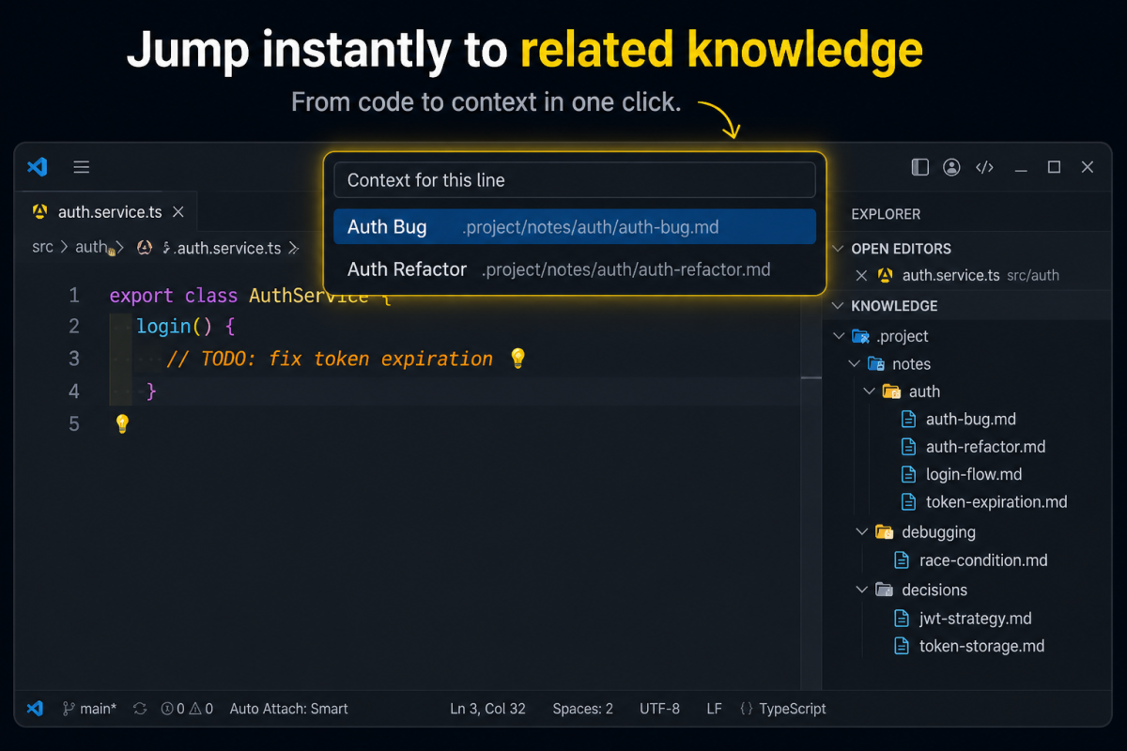Click the file icon next to login-flow.md

(x=908, y=474)
